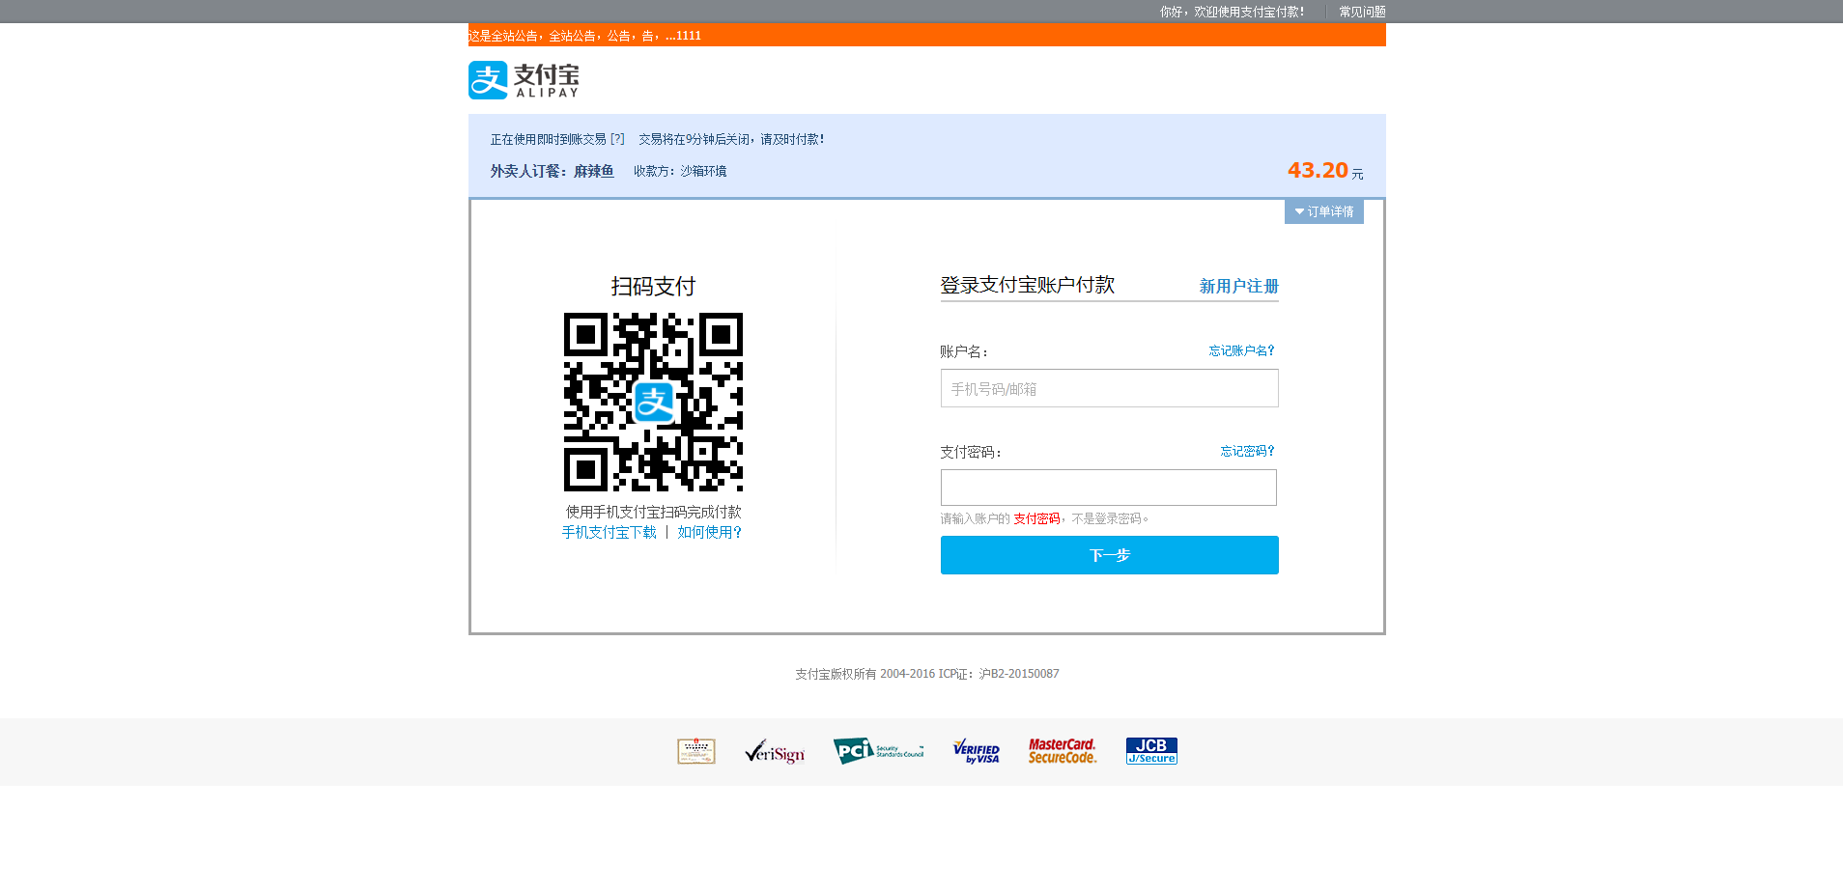Click the PCI Security Standards logo

pyautogui.click(x=879, y=751)
